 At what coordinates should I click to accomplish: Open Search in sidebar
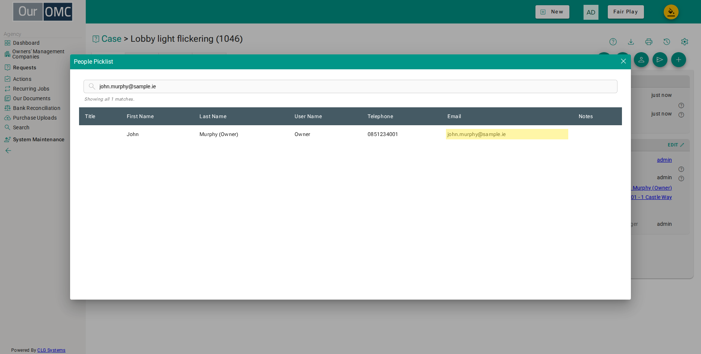[x=21, y=127]
